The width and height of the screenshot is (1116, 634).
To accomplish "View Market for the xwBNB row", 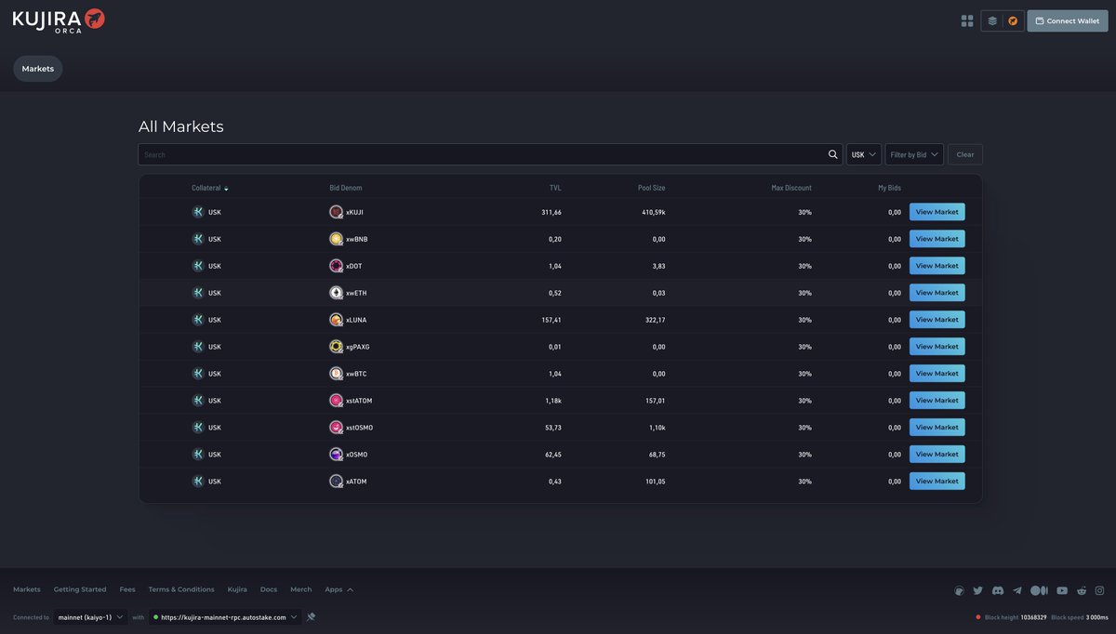I will pyautogui.click(x=937, y=239).
